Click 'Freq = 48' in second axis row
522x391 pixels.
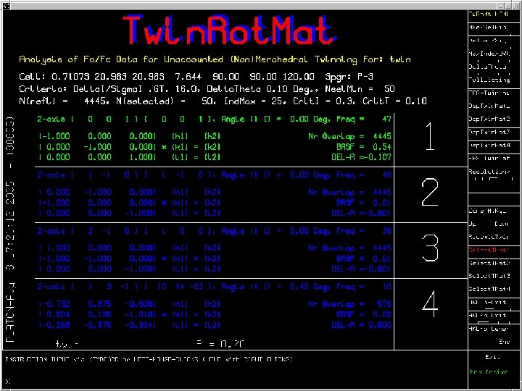click(364, 175)
